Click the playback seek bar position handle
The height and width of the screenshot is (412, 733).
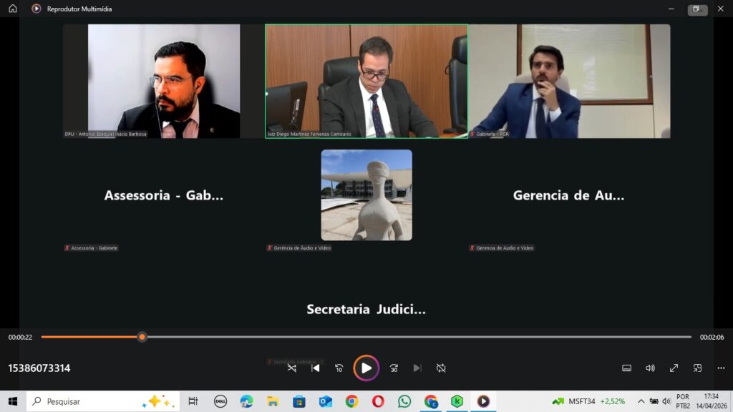pyautogui.click(x=142, y=337)
